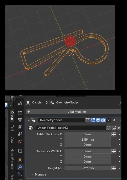Click the object icon beside 0 main
127x180 pixels.
28,103
